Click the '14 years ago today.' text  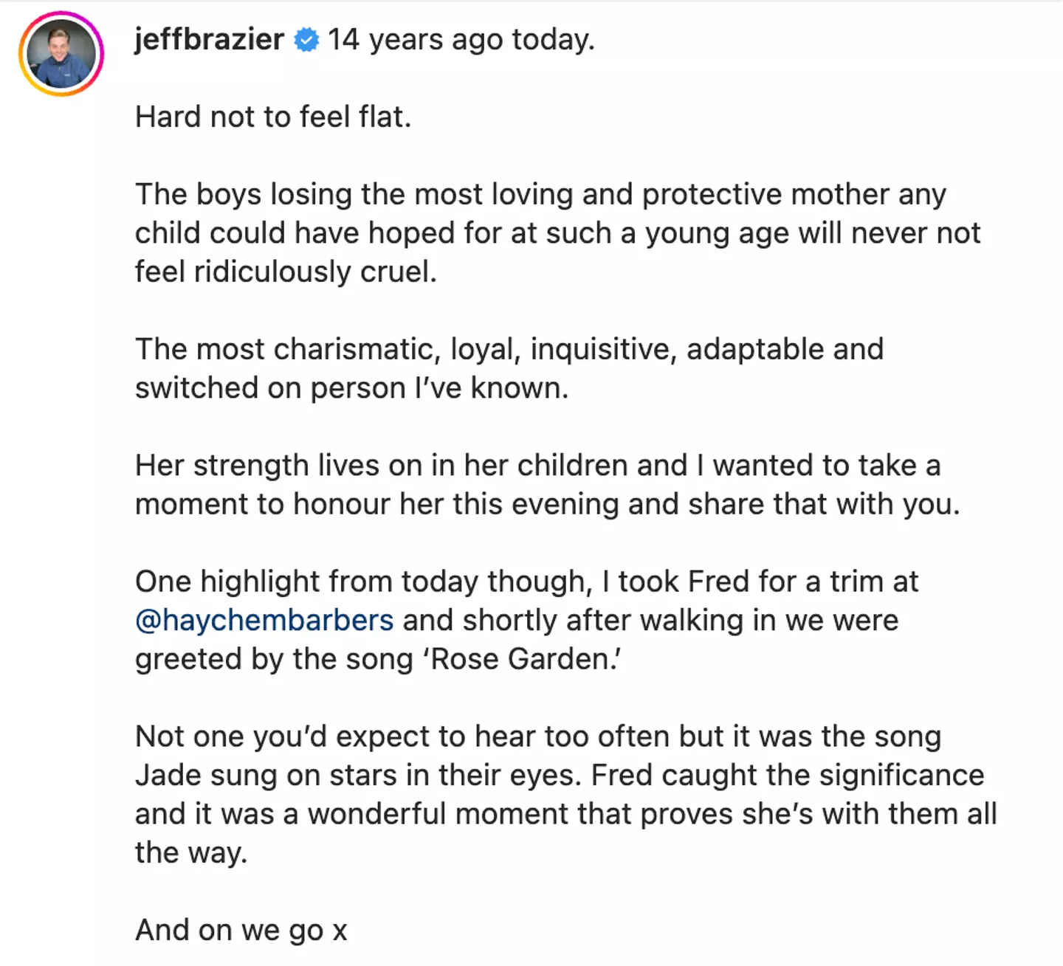(x=461, y=39)
